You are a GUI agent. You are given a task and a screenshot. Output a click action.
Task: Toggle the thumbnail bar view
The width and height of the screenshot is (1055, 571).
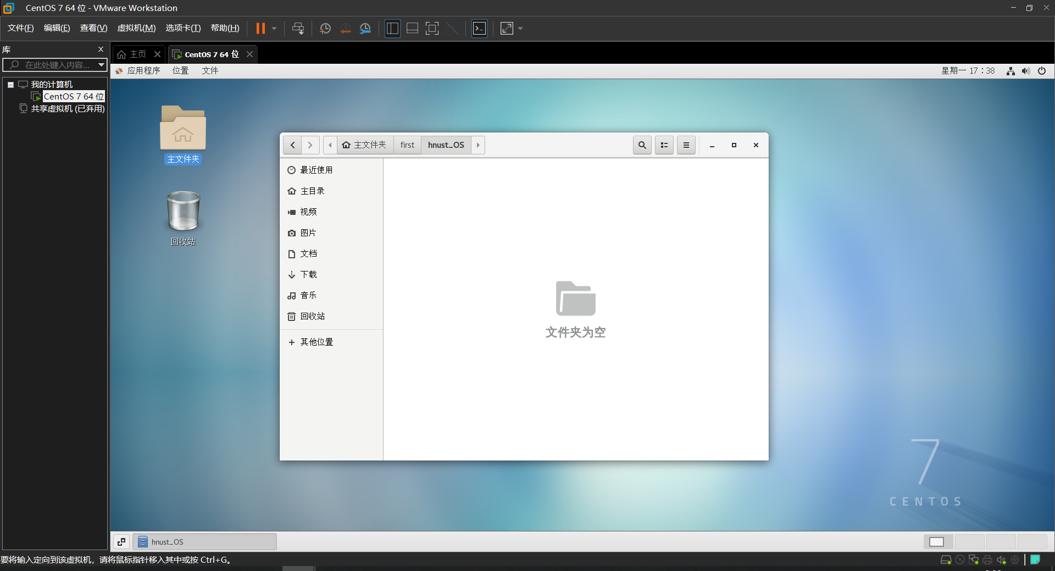click(412, 28)
